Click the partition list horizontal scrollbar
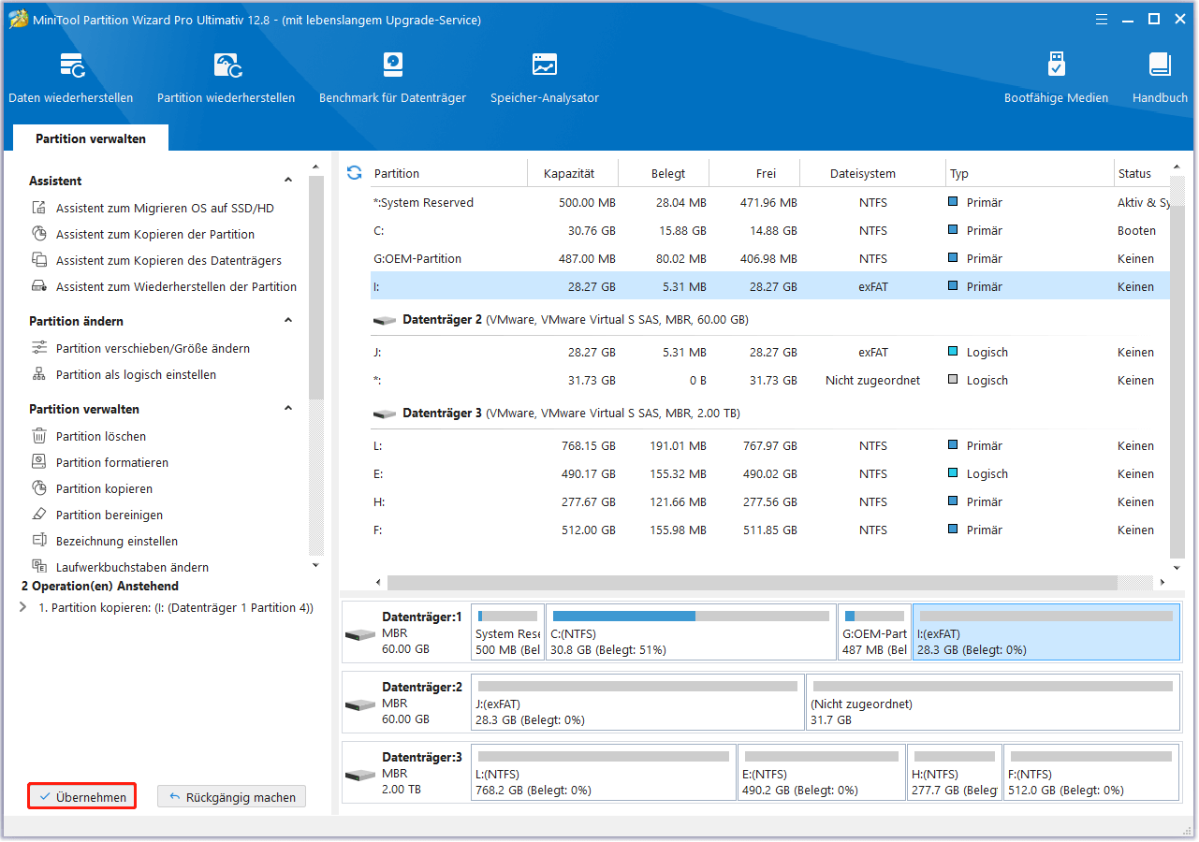The image size is (1199, 842). click(752, 582)
